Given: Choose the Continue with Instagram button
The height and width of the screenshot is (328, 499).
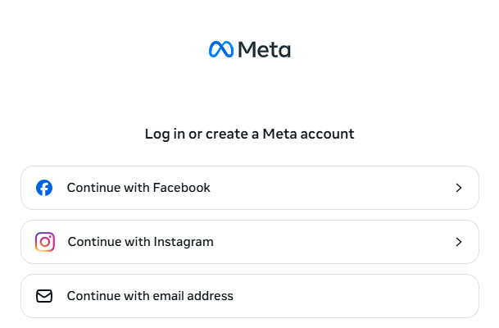Looking at the screenshot, I should click(249, 242).
